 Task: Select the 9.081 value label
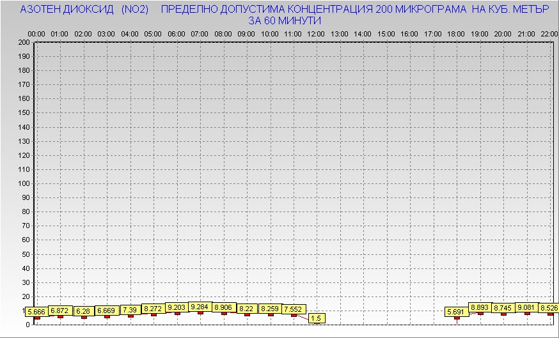[526, 307]
